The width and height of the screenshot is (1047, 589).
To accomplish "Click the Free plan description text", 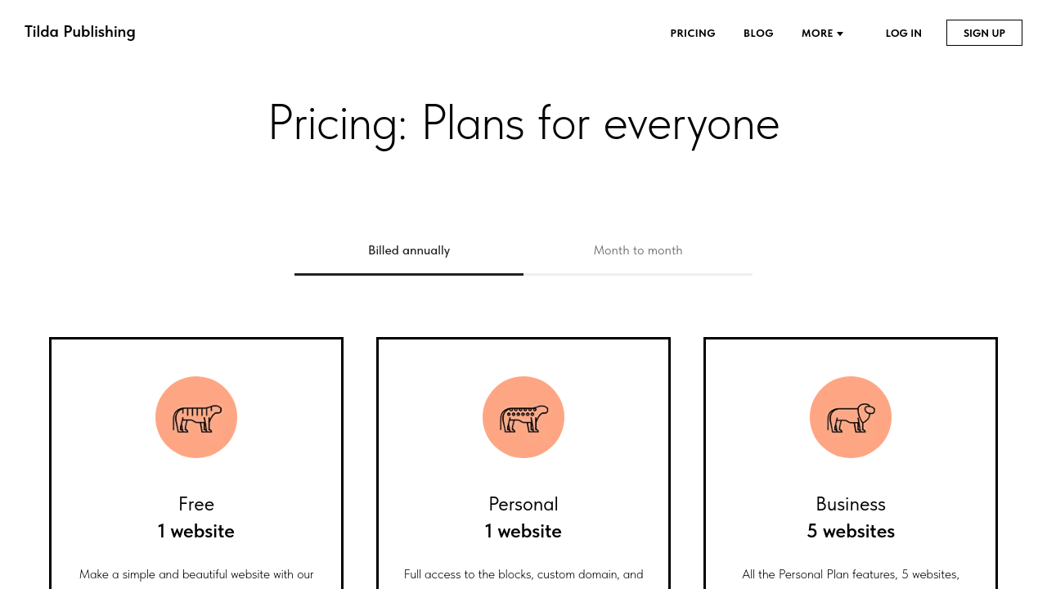I will (x=196, y=574).
